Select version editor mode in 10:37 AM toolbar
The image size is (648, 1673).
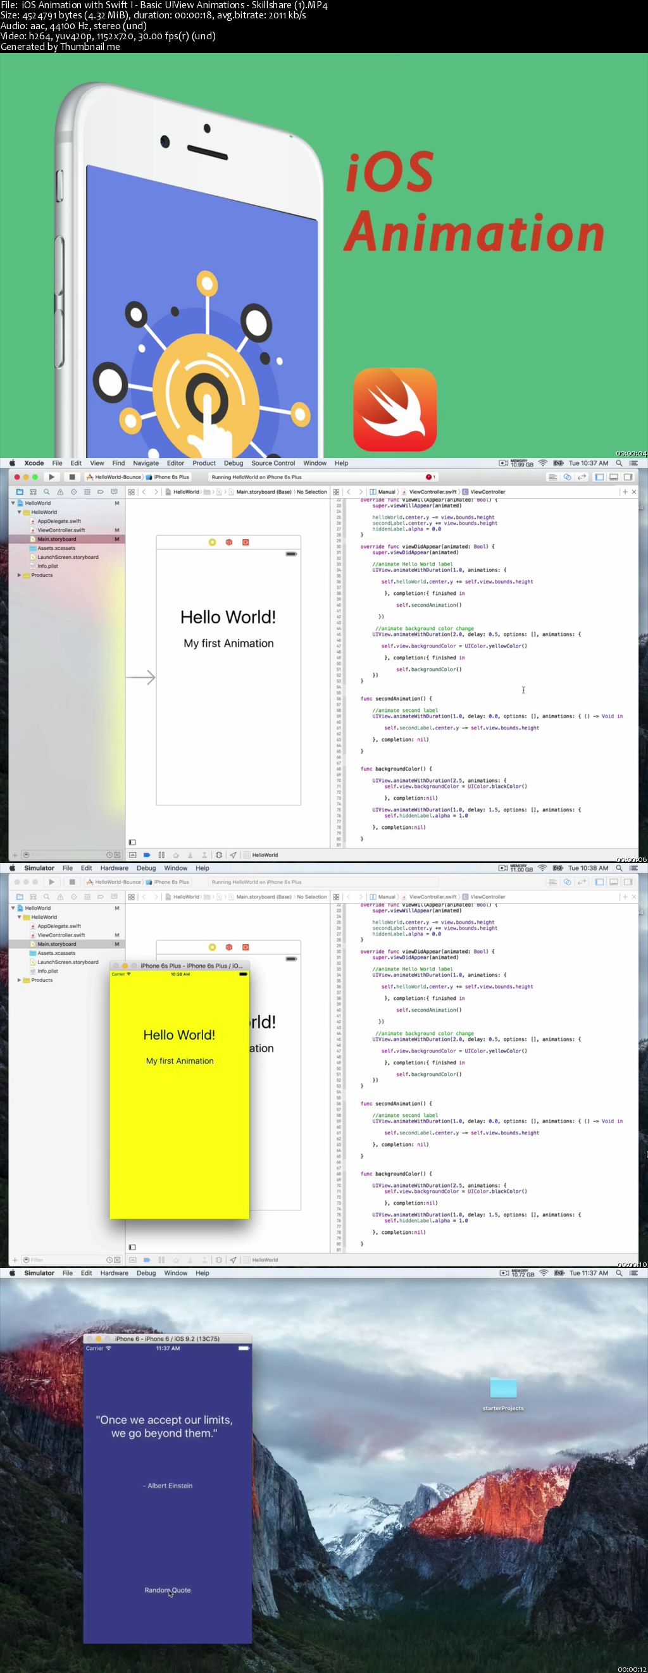[582, 476]
